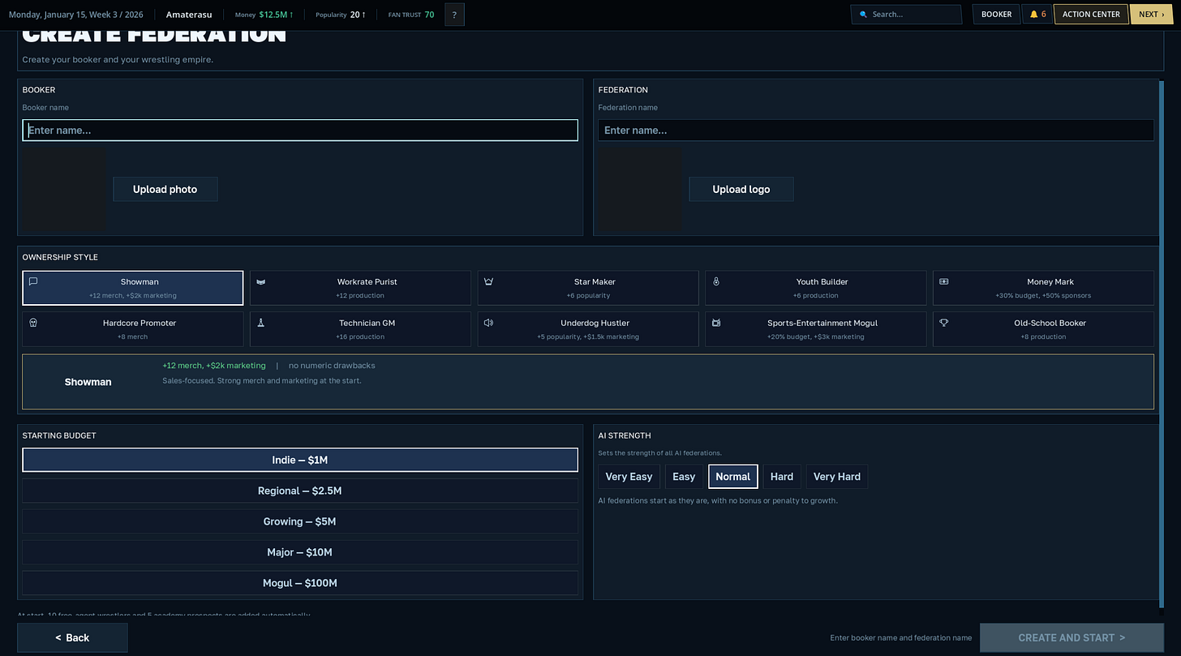This screenshot has height=656, width=1181.
Task: Pick the Star Maker ownership style
Action: 588,288
